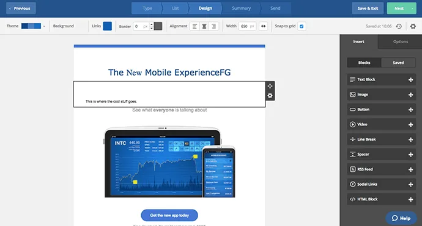Select the Blocks toggle
Screen dimensions: 422x226
pos(364,63)
